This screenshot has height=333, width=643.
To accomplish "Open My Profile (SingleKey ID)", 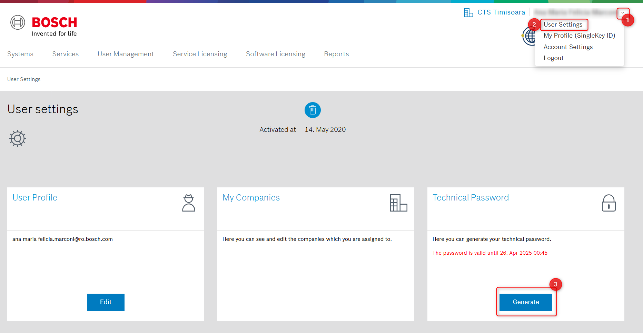I will click(579, 36).
